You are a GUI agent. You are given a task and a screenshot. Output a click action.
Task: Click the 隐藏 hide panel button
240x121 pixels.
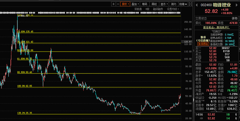pos(181,4)
